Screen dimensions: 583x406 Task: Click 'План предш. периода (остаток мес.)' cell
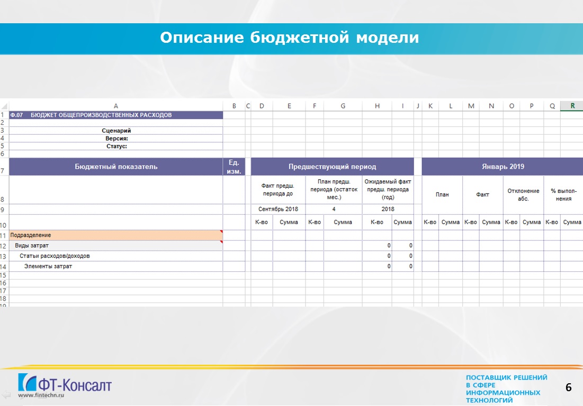point(334,190)
